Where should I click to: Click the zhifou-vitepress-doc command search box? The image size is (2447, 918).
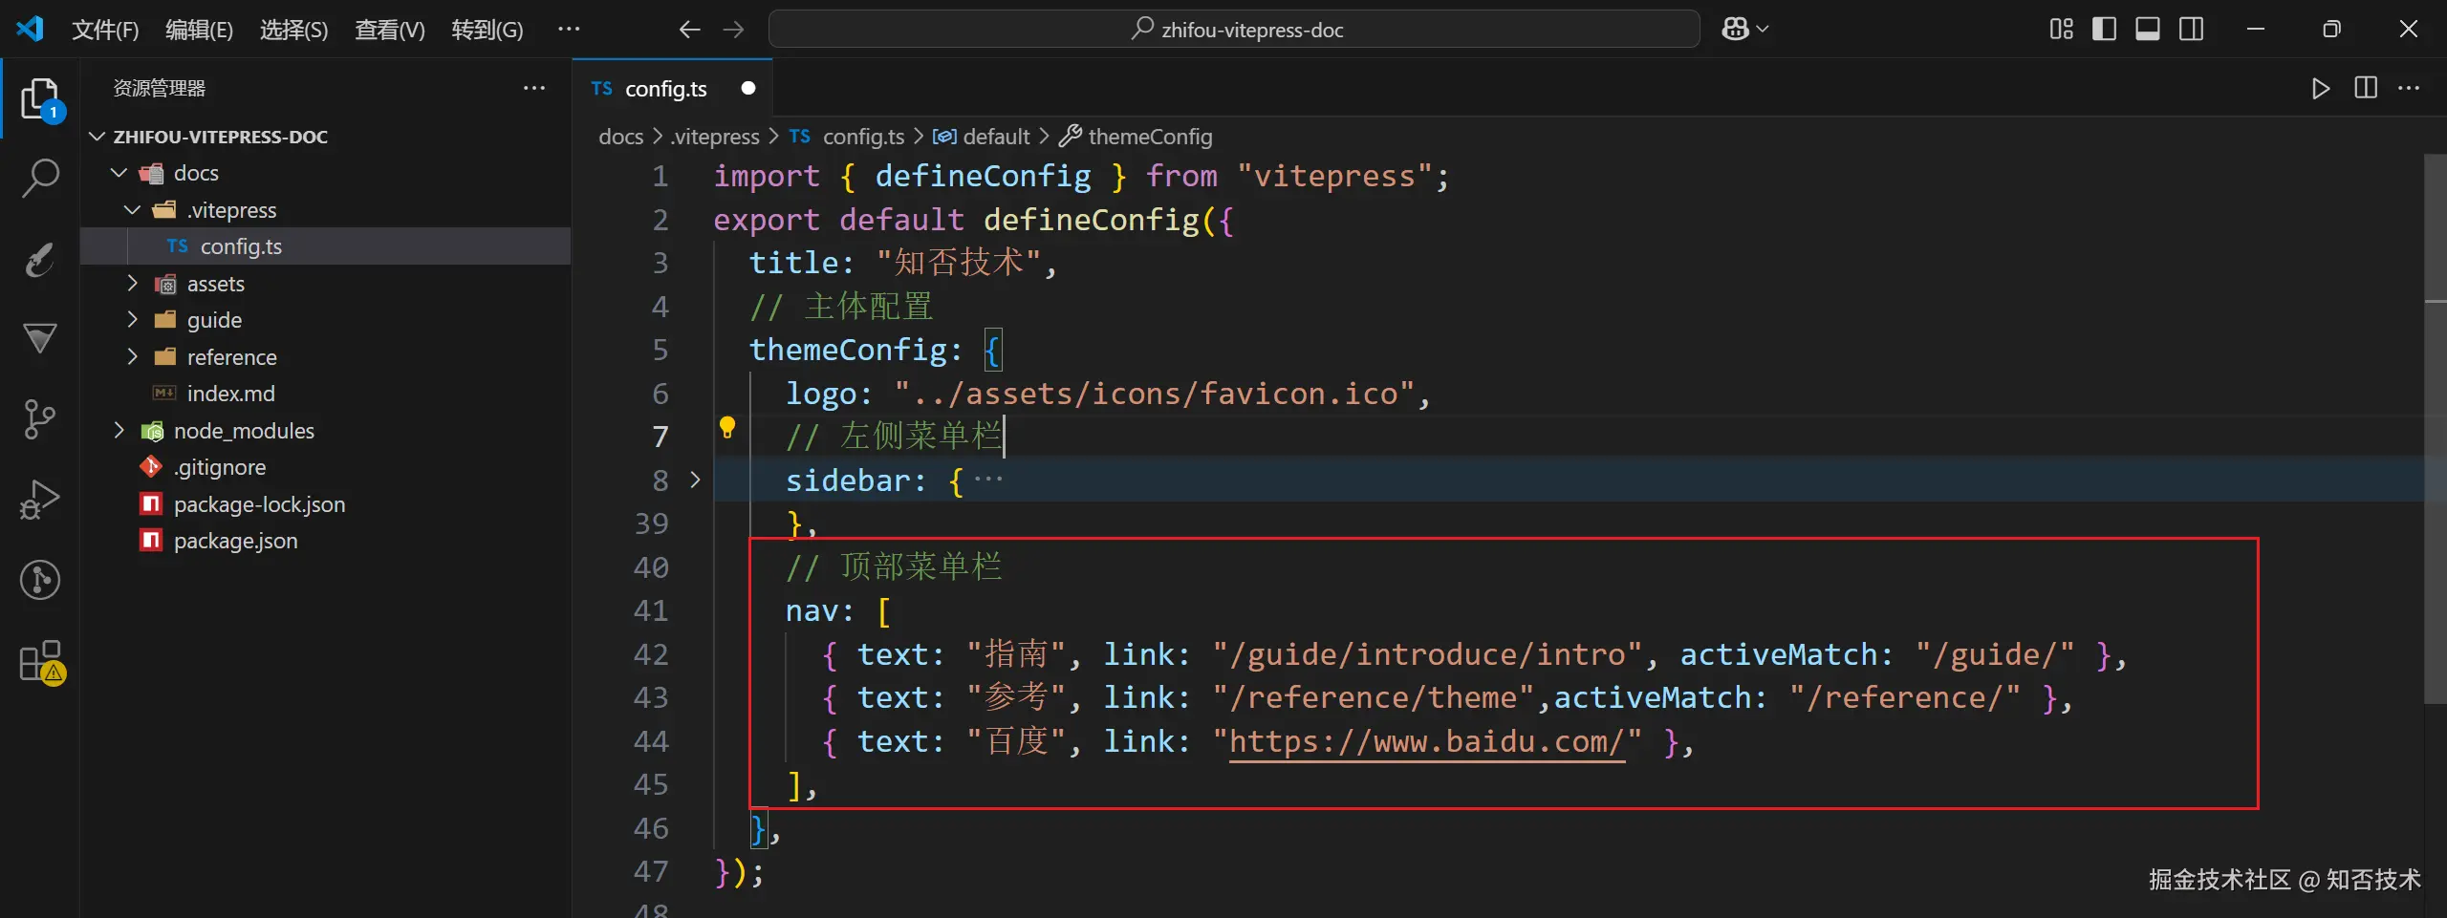click(1233, 30)
